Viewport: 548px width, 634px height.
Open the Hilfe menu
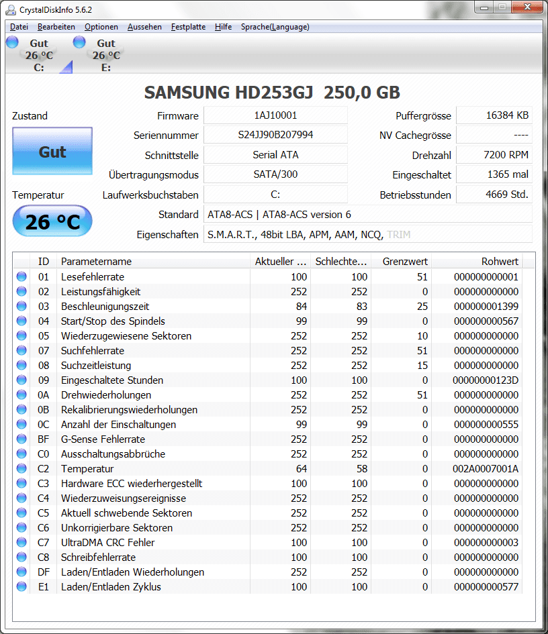(223, 27)
